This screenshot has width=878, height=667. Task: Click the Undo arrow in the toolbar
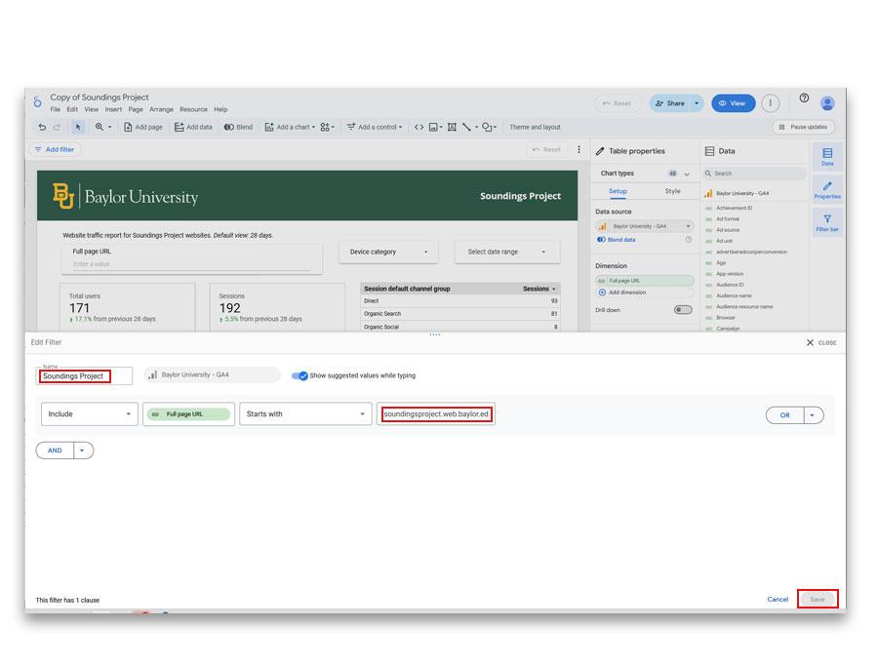pos(42,127)
